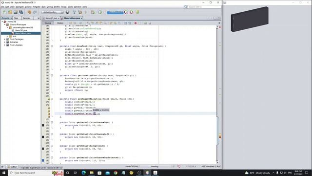Open the Debug menu
Image resolution: width=312 pixels, height=176 pixels.
click(x=50, y=7)
